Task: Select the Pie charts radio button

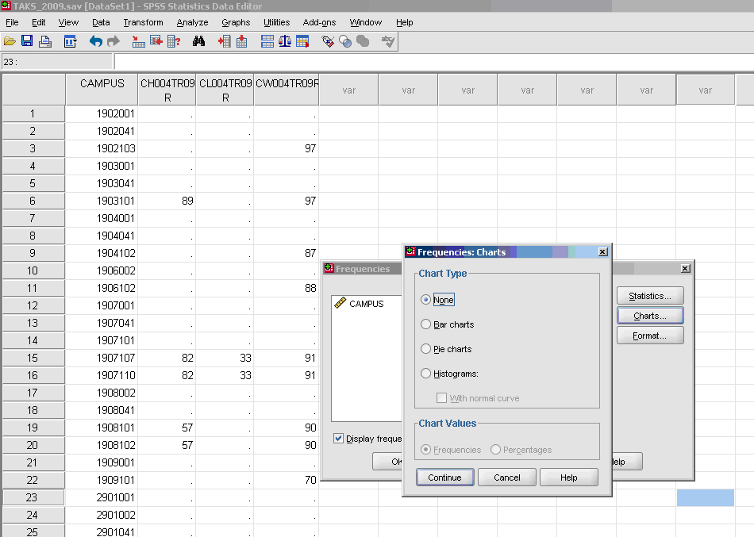Action: click(x=427, y=349)
